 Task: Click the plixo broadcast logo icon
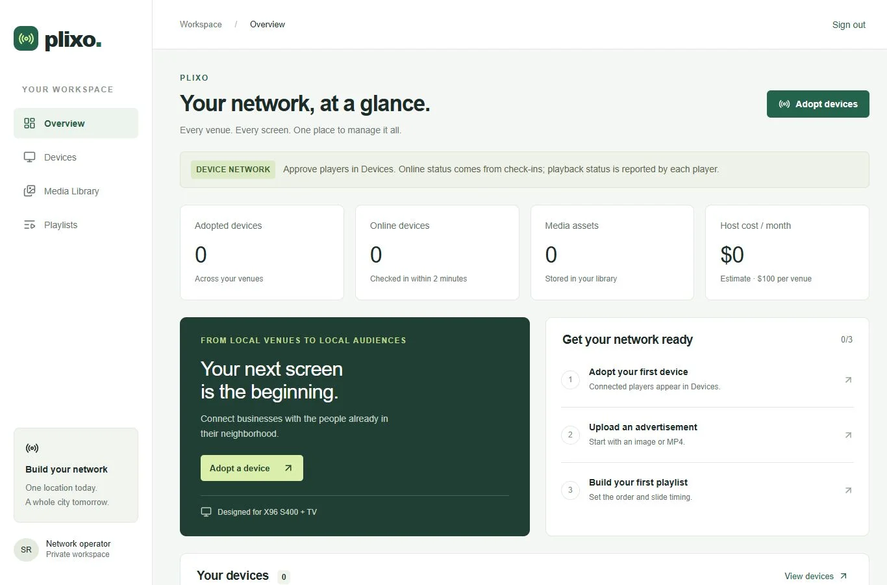coord(26,39)
